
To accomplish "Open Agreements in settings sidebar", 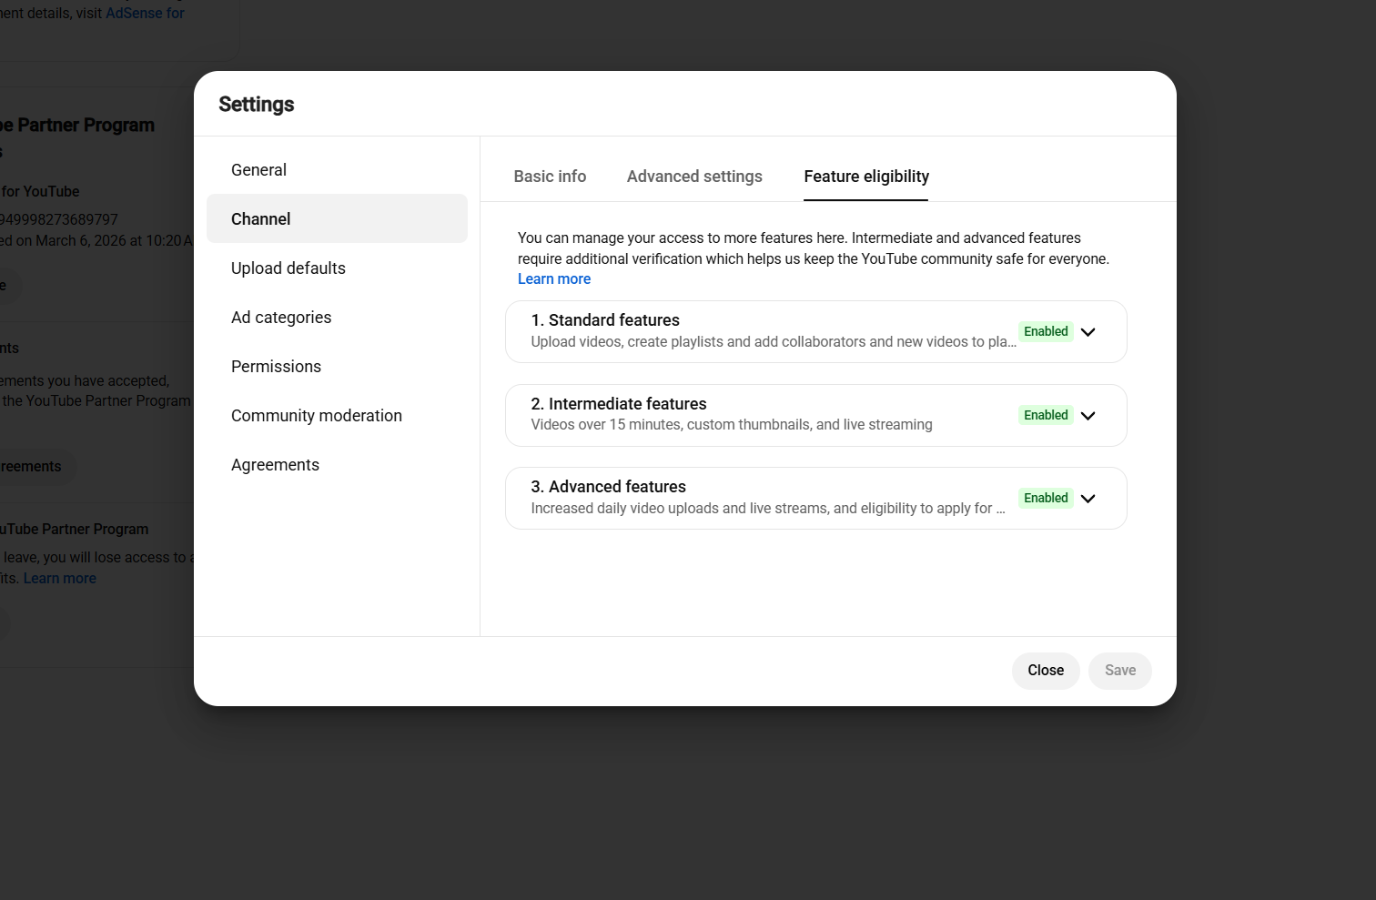I will 337,465.
